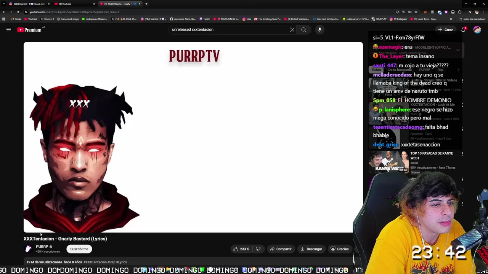Open options menu for Look At Me video
Viewport: 488px width, 274px height.
click(462, 105)
